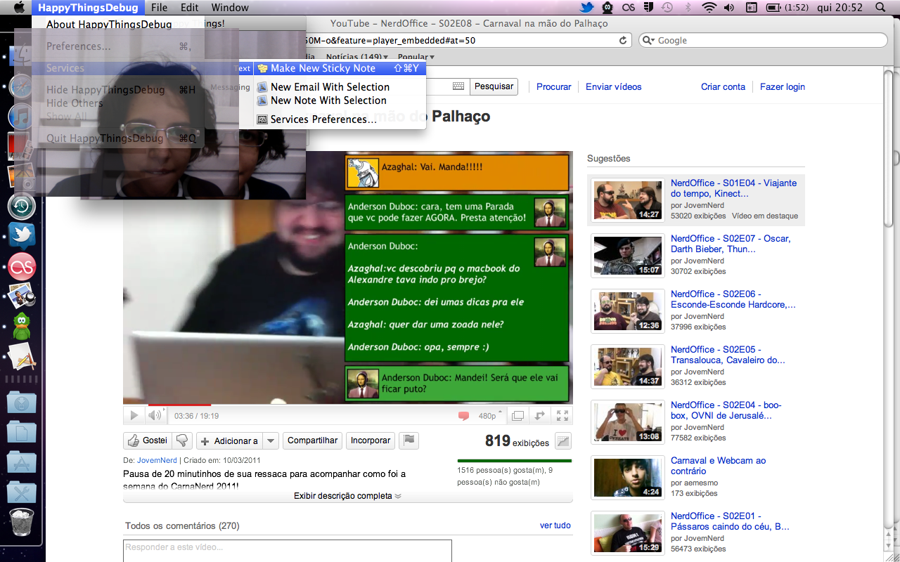This screenshot has width=900, height=562.
Task: Open the Window menu
Action: point(230,8)
